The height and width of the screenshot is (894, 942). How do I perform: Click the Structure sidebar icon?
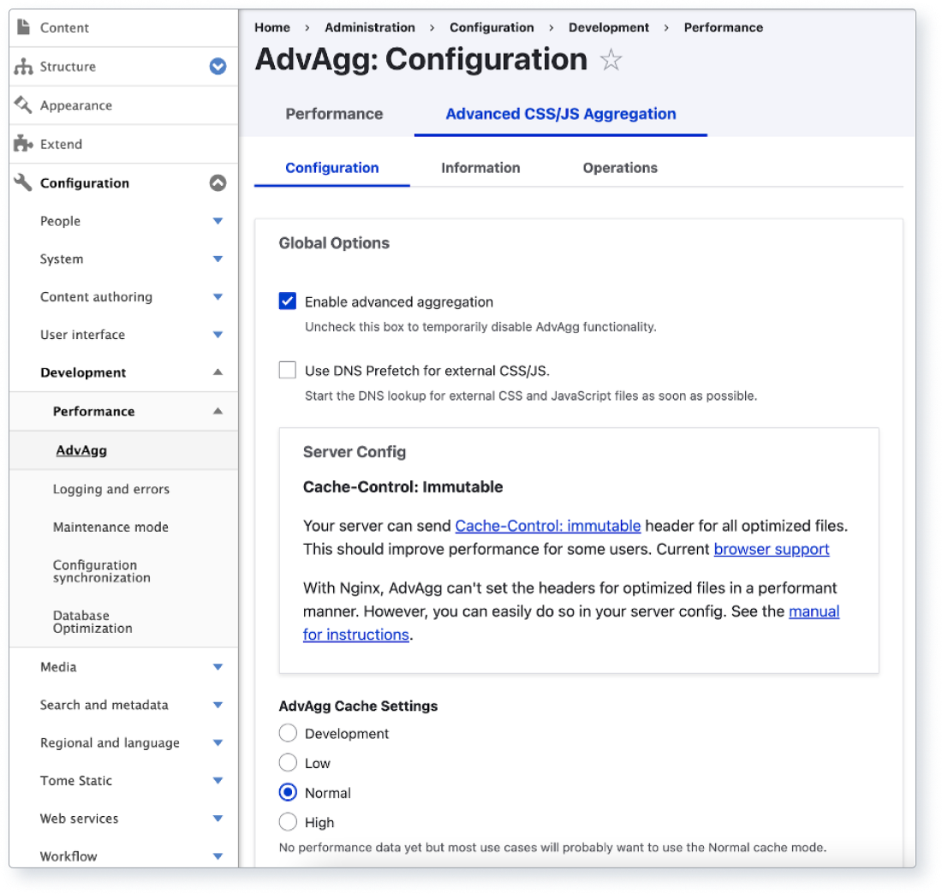[x=21, y=66]
